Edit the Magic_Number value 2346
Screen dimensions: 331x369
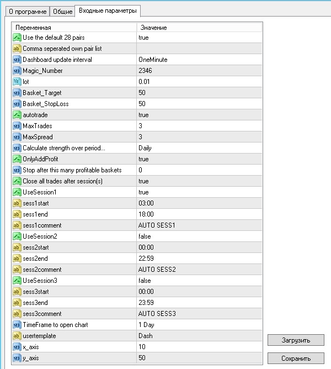(x=199, y=71)
